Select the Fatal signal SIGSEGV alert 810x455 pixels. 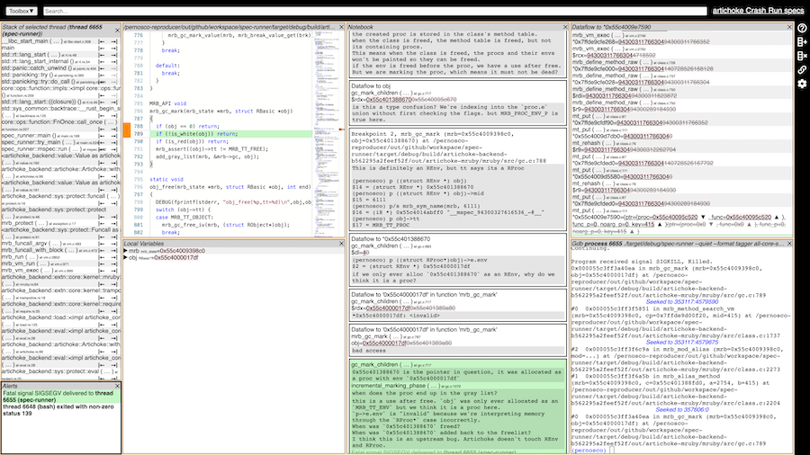click(61, 397)
